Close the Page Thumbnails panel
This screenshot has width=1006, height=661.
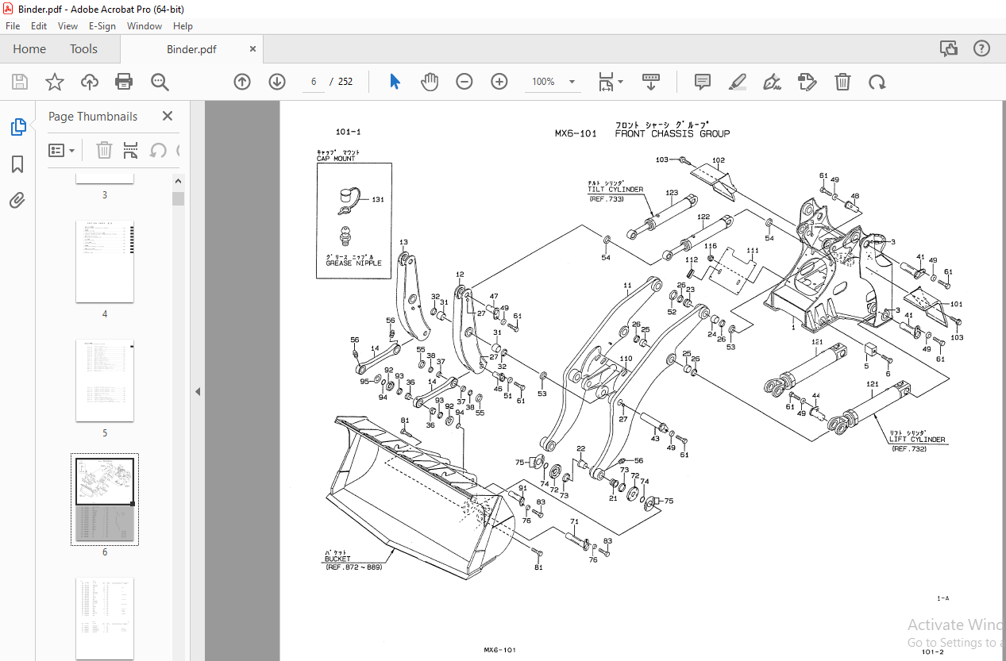click(x=168, y=116)
